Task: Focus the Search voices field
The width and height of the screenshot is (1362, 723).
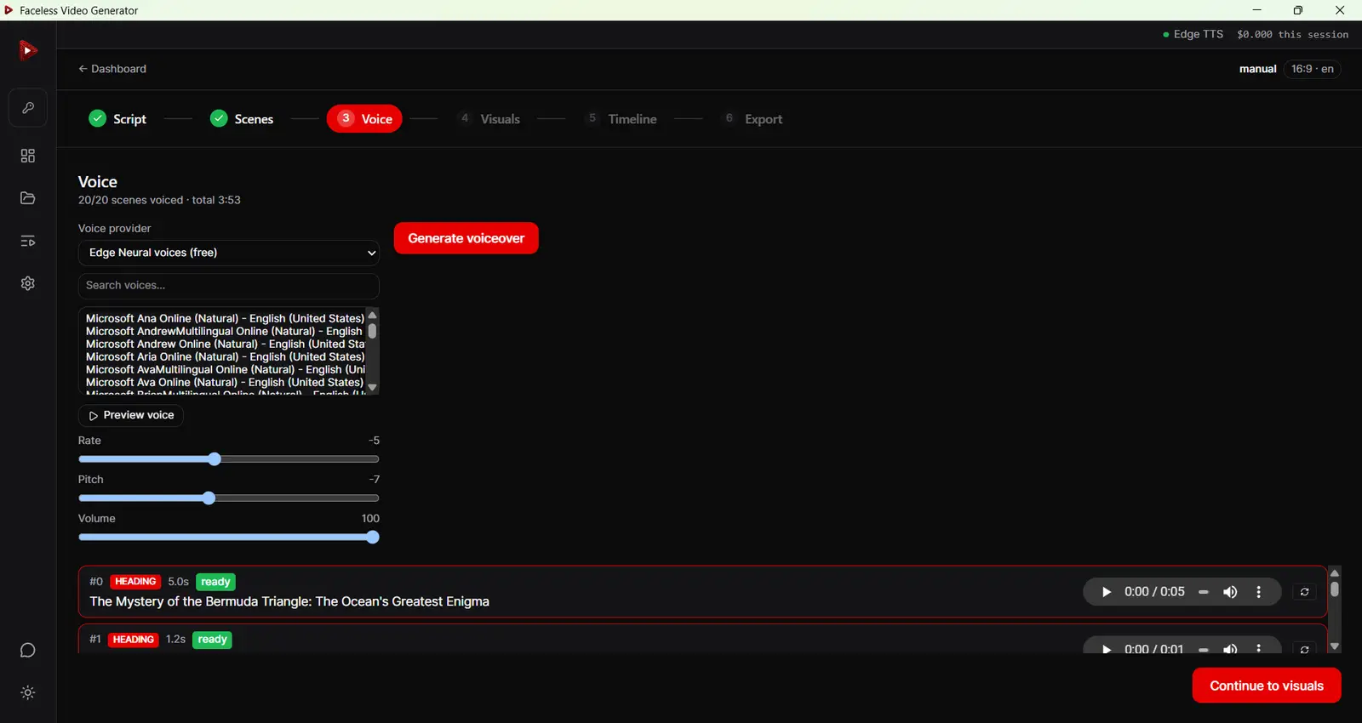Action: click(x=229, y=286)
